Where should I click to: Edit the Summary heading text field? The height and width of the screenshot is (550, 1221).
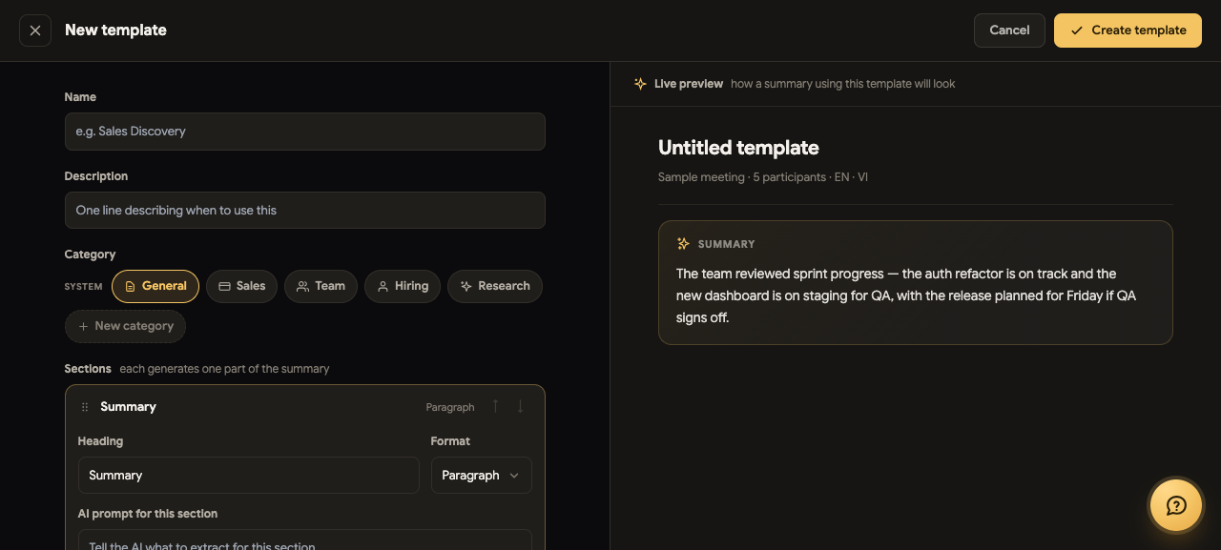click(249, 476)
